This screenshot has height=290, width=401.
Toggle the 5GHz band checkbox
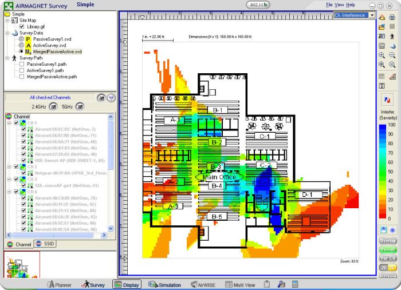80,107
